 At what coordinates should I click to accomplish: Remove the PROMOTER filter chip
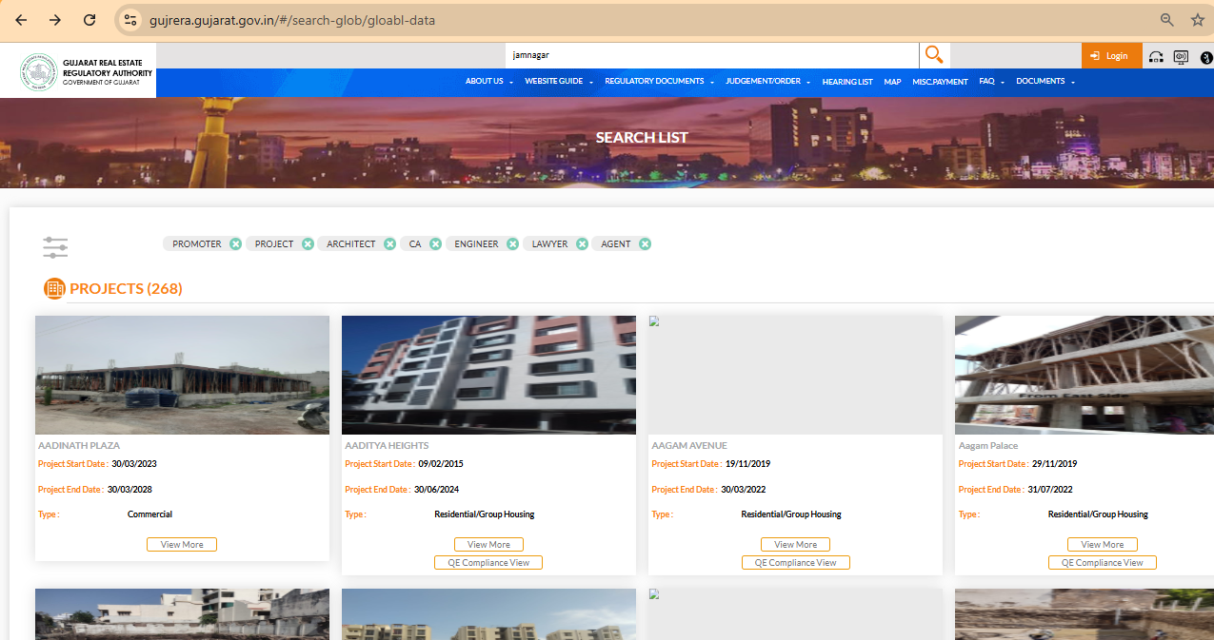click(x=235, y=244)
